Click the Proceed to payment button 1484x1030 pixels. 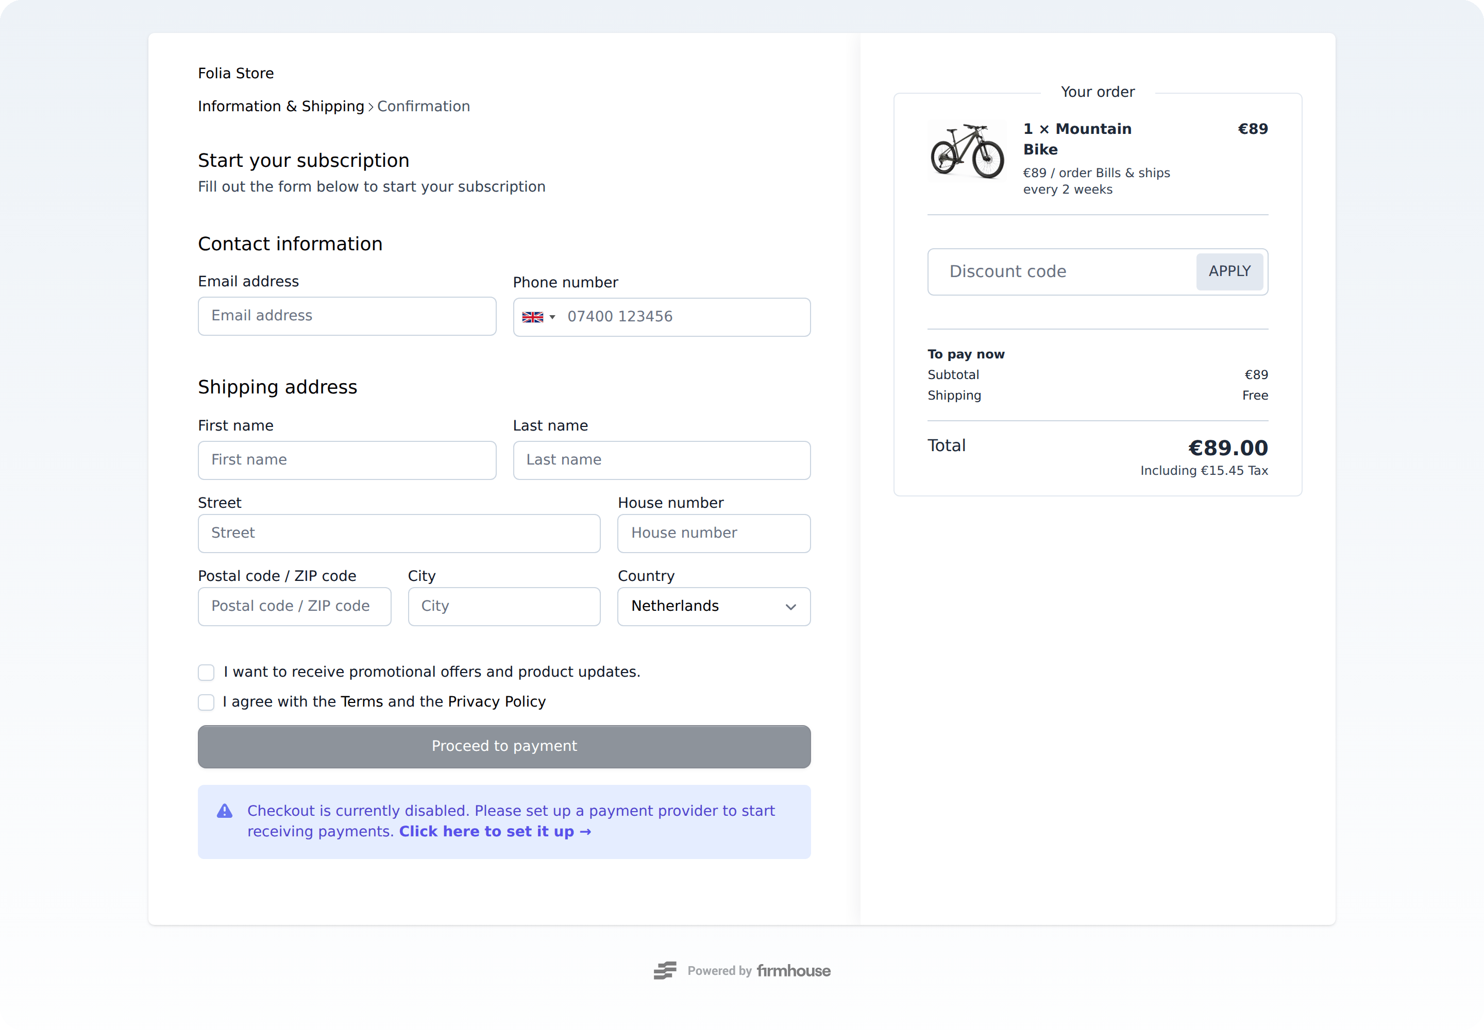pyautogui.click(x=504, y=746)
